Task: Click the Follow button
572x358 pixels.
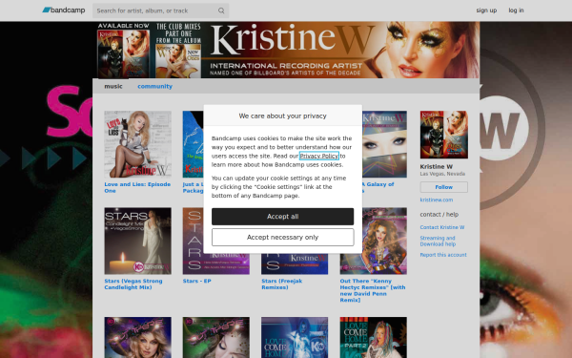Action: tap(443, 187)
